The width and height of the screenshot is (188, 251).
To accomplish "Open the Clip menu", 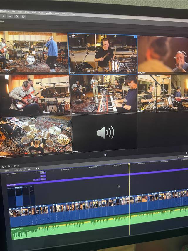I will (x=41, y=13).
